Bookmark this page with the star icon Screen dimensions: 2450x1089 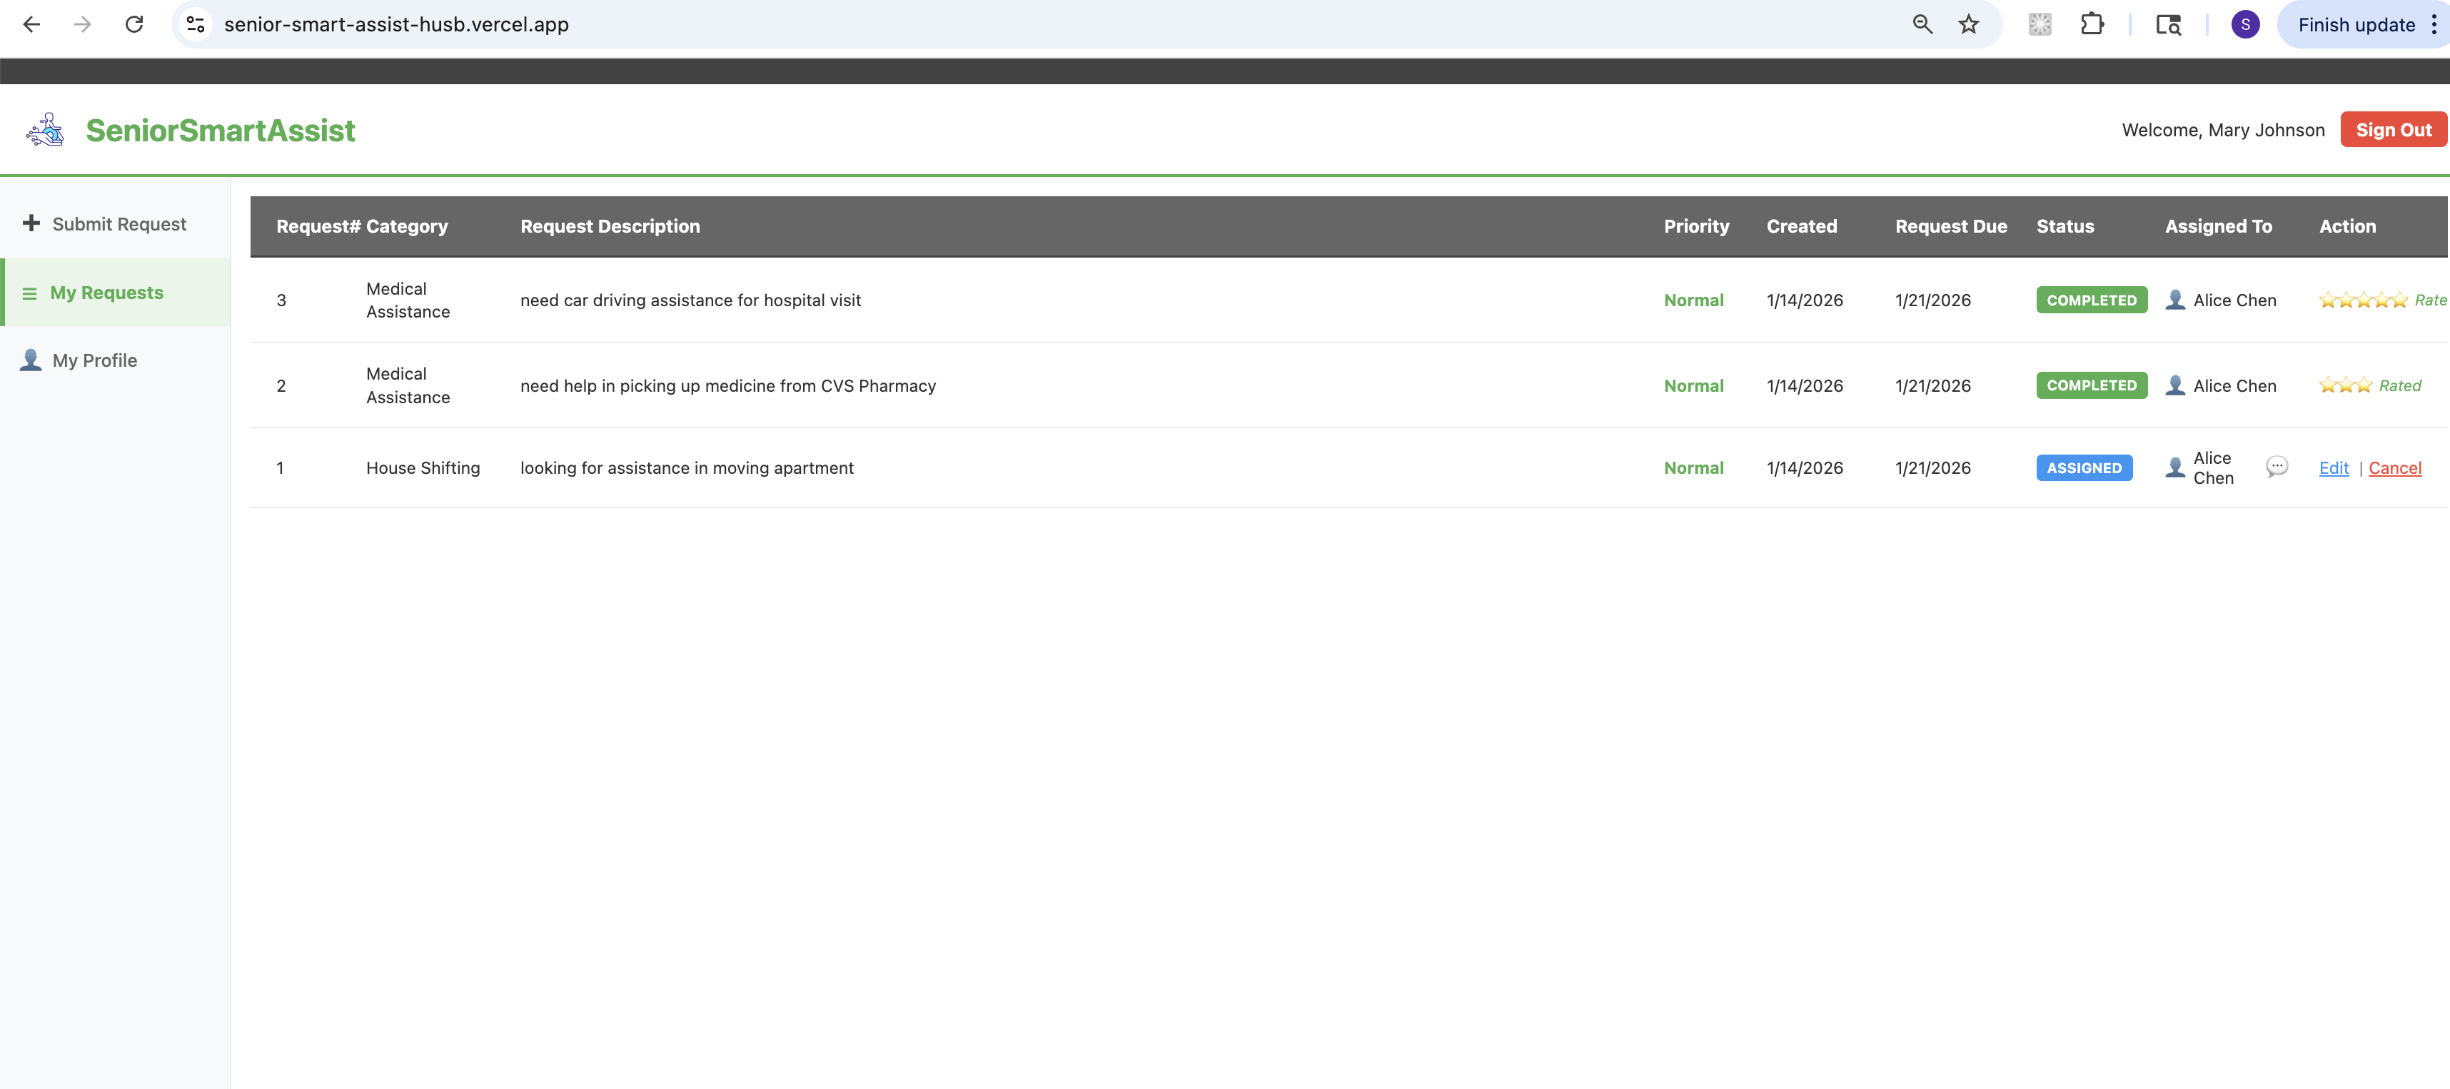click(1968, 25)
